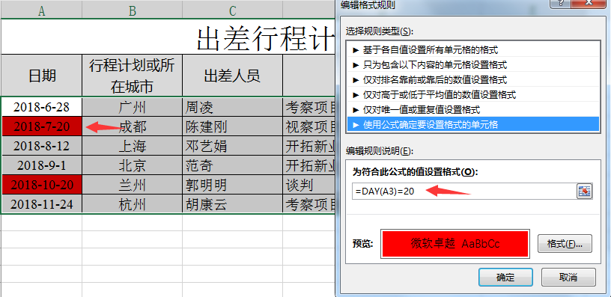The image size is (611, 297).
Task: Open the 格式(F)... button
Action: (565, 244)
